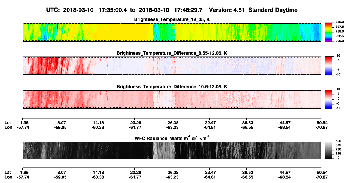Select the 8.65-12.05 temperature difference image strip
The width and height of the screenshot is (357, 183).
coord(172,66)
